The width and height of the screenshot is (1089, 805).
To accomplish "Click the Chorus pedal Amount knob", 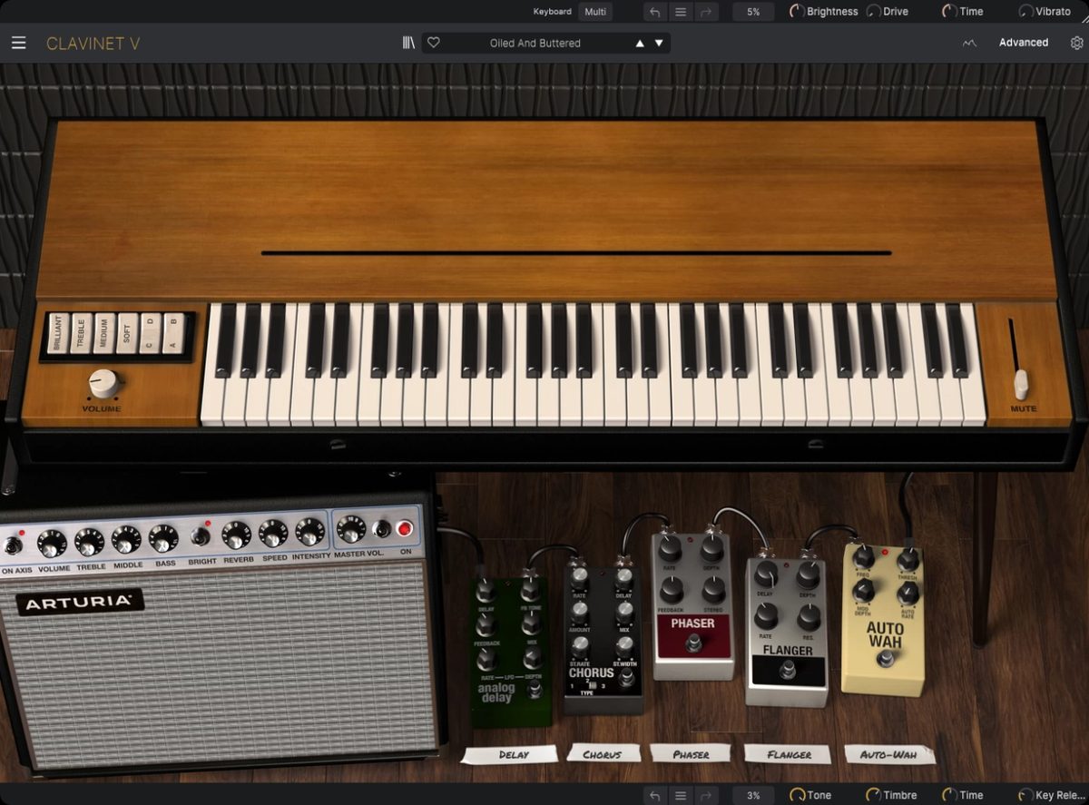I will (579, 613).
